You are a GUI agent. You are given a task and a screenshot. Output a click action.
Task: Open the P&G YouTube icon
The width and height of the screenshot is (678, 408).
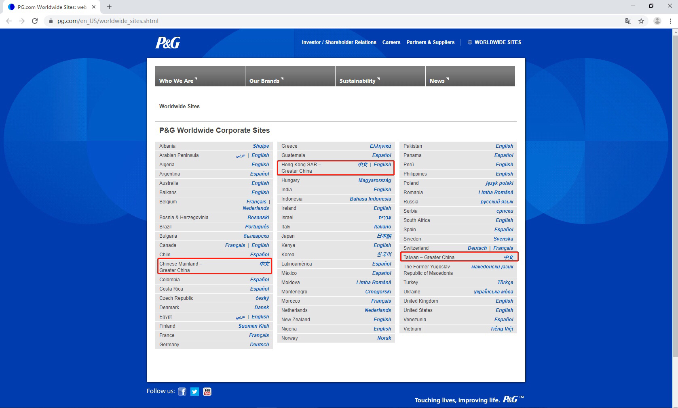(207, 391)
